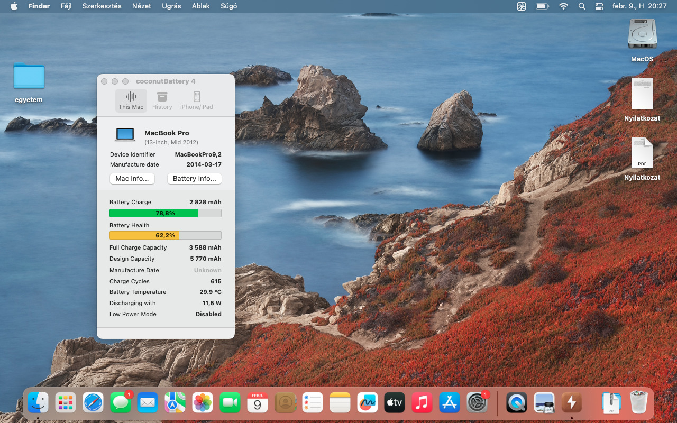The height and width of the screenshot is (423, 677).
Task: Launch Safari from the Dock
Action: tap(93, 403)
